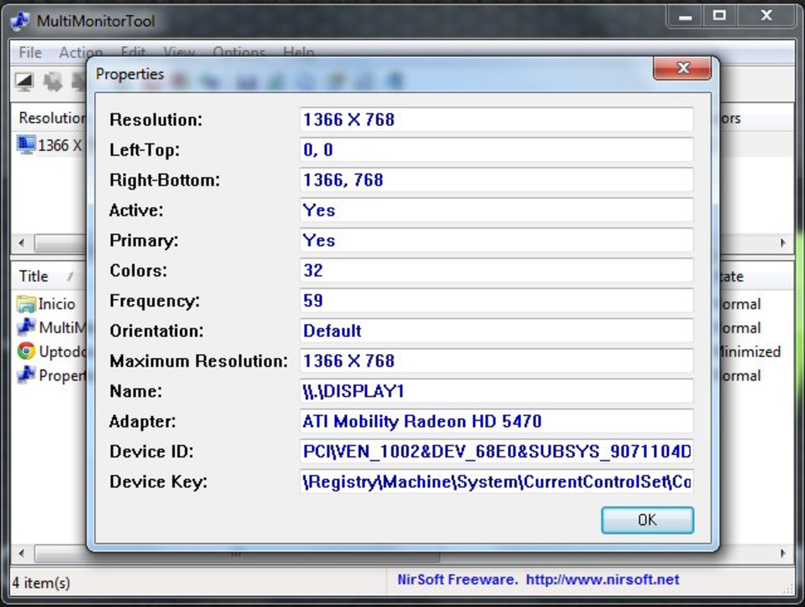
Task: Sort by the Title column header
Action: click(x=33, y=276)
